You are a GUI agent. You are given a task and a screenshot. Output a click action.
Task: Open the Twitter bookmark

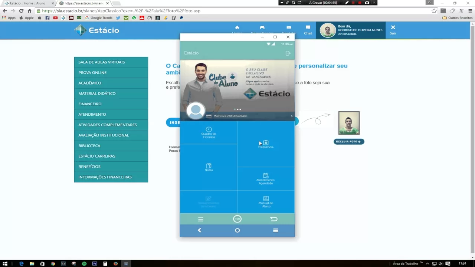coord(118,18)
